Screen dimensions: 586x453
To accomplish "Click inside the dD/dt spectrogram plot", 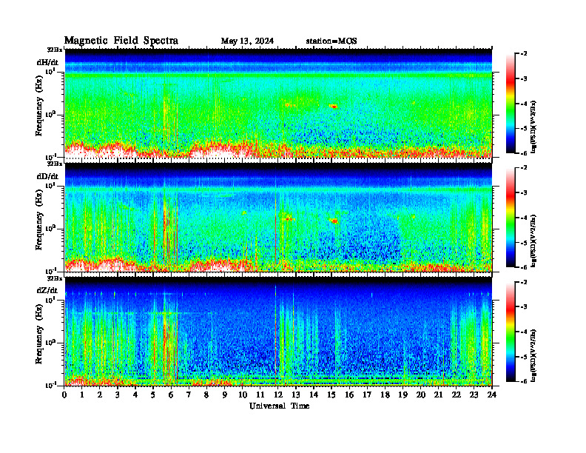I will point(278,217).
